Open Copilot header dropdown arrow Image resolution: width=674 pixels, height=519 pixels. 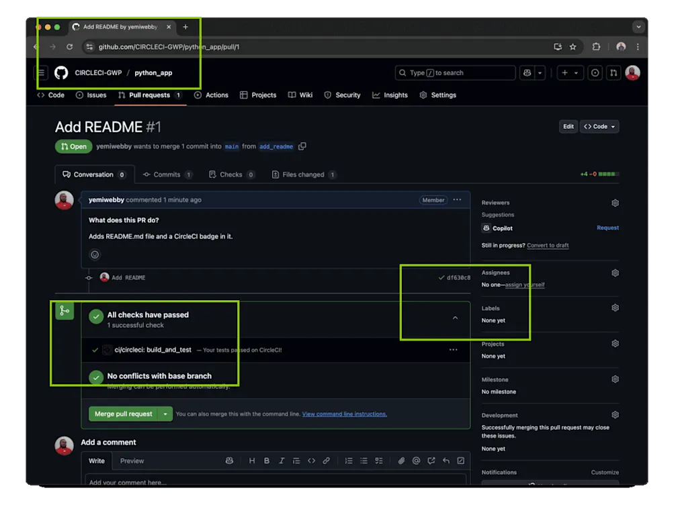pos(540,73)
